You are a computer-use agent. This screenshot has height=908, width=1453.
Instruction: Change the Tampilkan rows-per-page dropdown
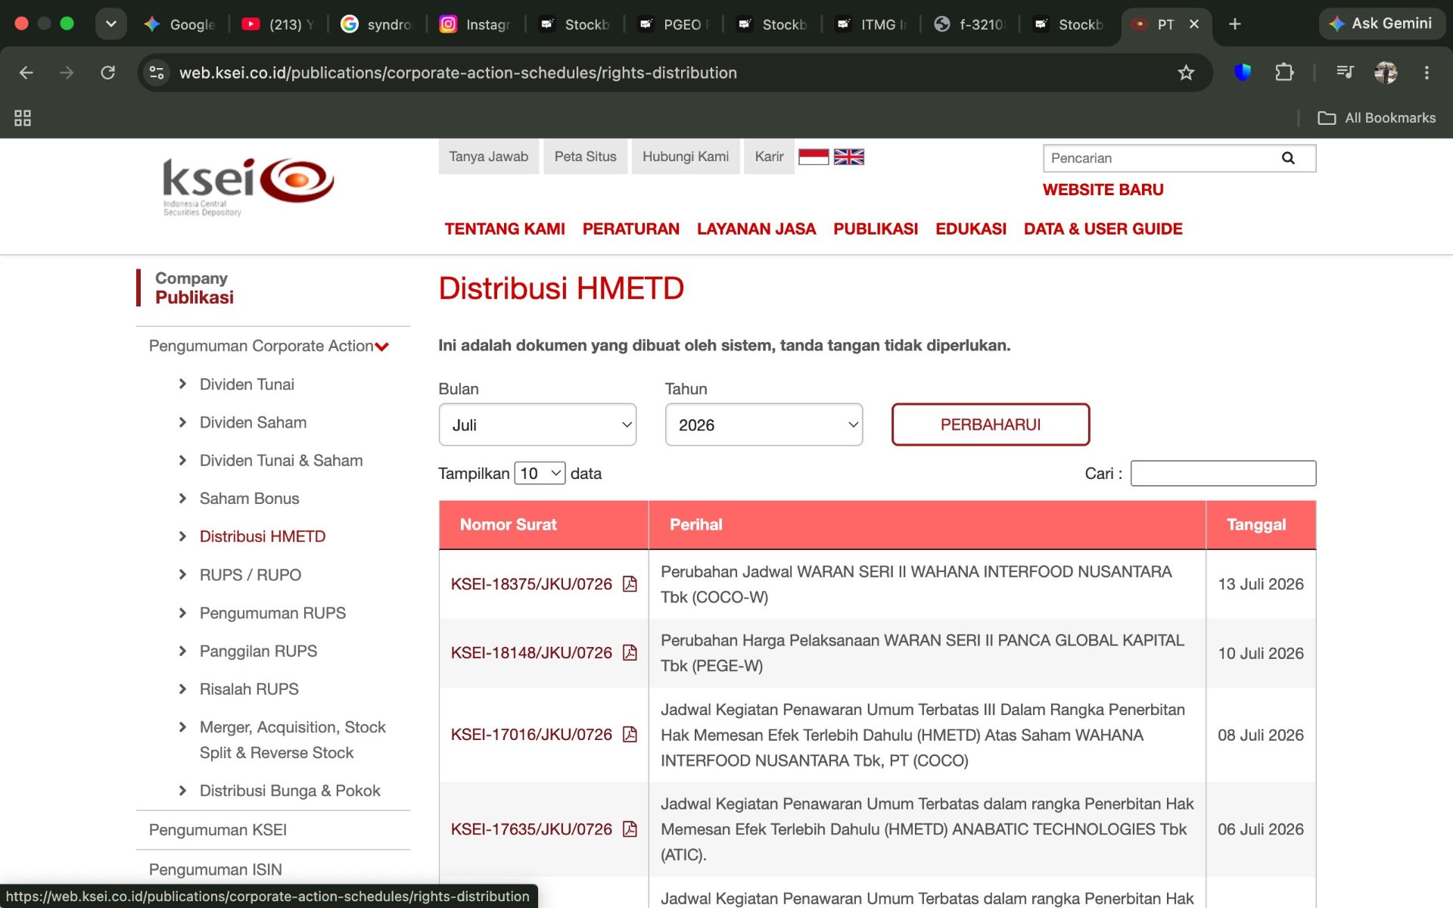(x=540, y=474)
